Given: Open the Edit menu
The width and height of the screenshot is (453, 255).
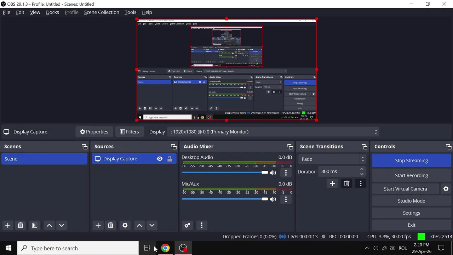Looking at the screenshot, I should (20, 12).
